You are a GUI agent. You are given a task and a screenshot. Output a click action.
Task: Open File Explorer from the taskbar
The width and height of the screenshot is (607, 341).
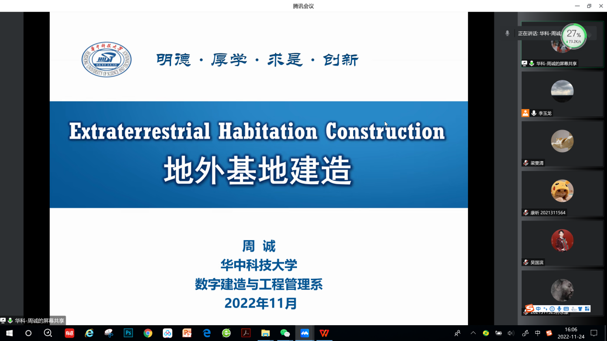pos(265,333)
